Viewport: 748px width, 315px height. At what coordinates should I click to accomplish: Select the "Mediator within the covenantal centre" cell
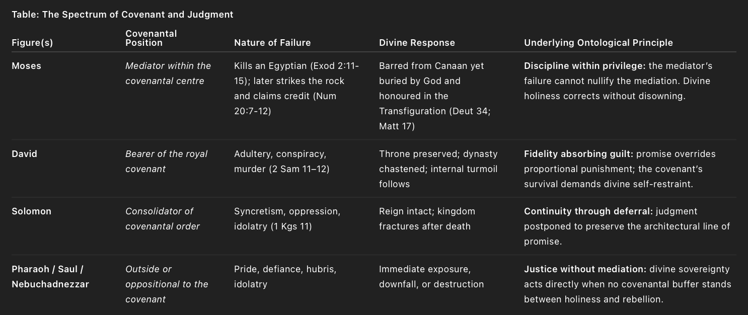click(x=168, y=73)
